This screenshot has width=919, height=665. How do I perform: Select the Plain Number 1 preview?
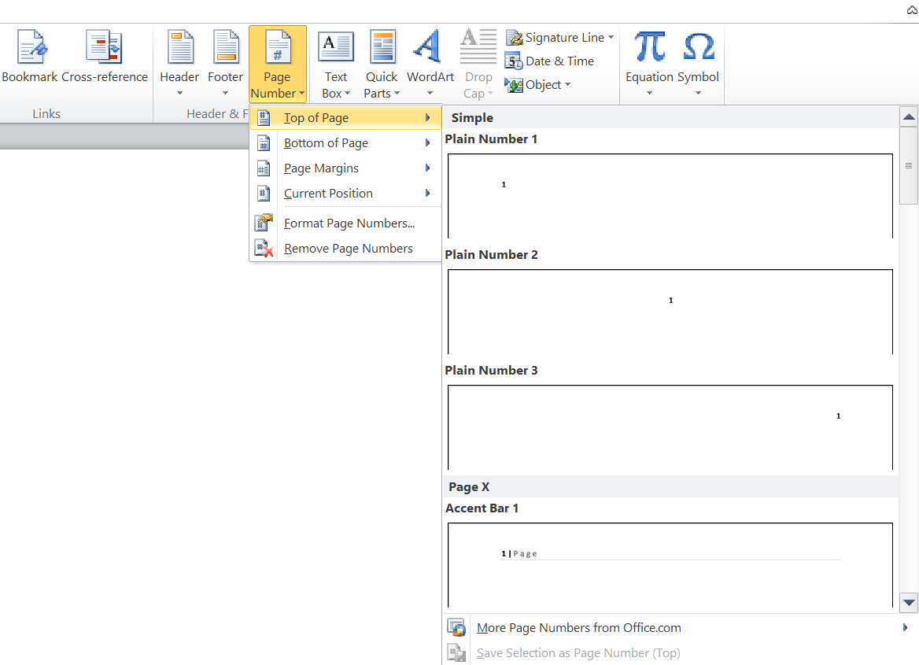point(670,196)
